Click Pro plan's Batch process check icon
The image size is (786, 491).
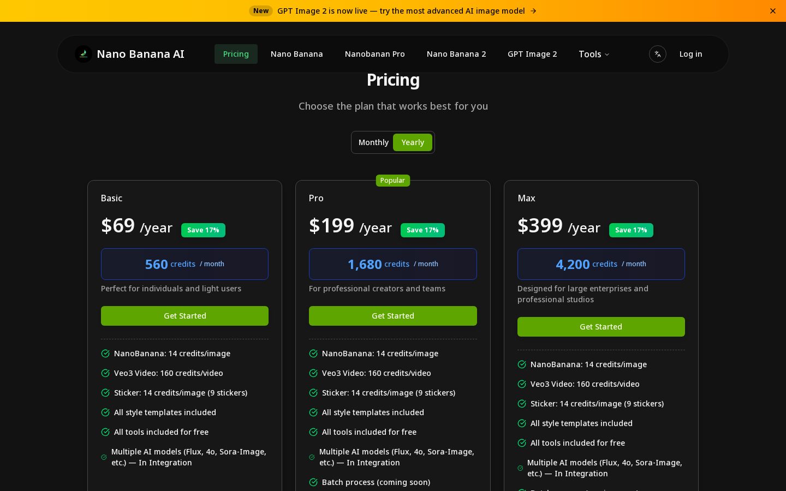pyautogui.click(x=313, y=482)
